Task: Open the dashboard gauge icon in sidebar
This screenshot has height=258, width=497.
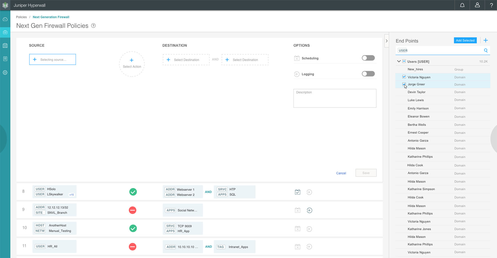Action: point(5,19)
